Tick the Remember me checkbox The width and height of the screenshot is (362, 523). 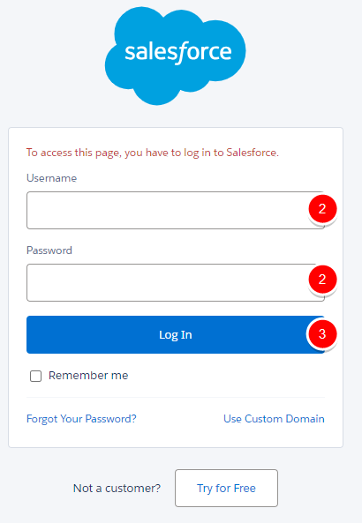(x=35, y=376)
